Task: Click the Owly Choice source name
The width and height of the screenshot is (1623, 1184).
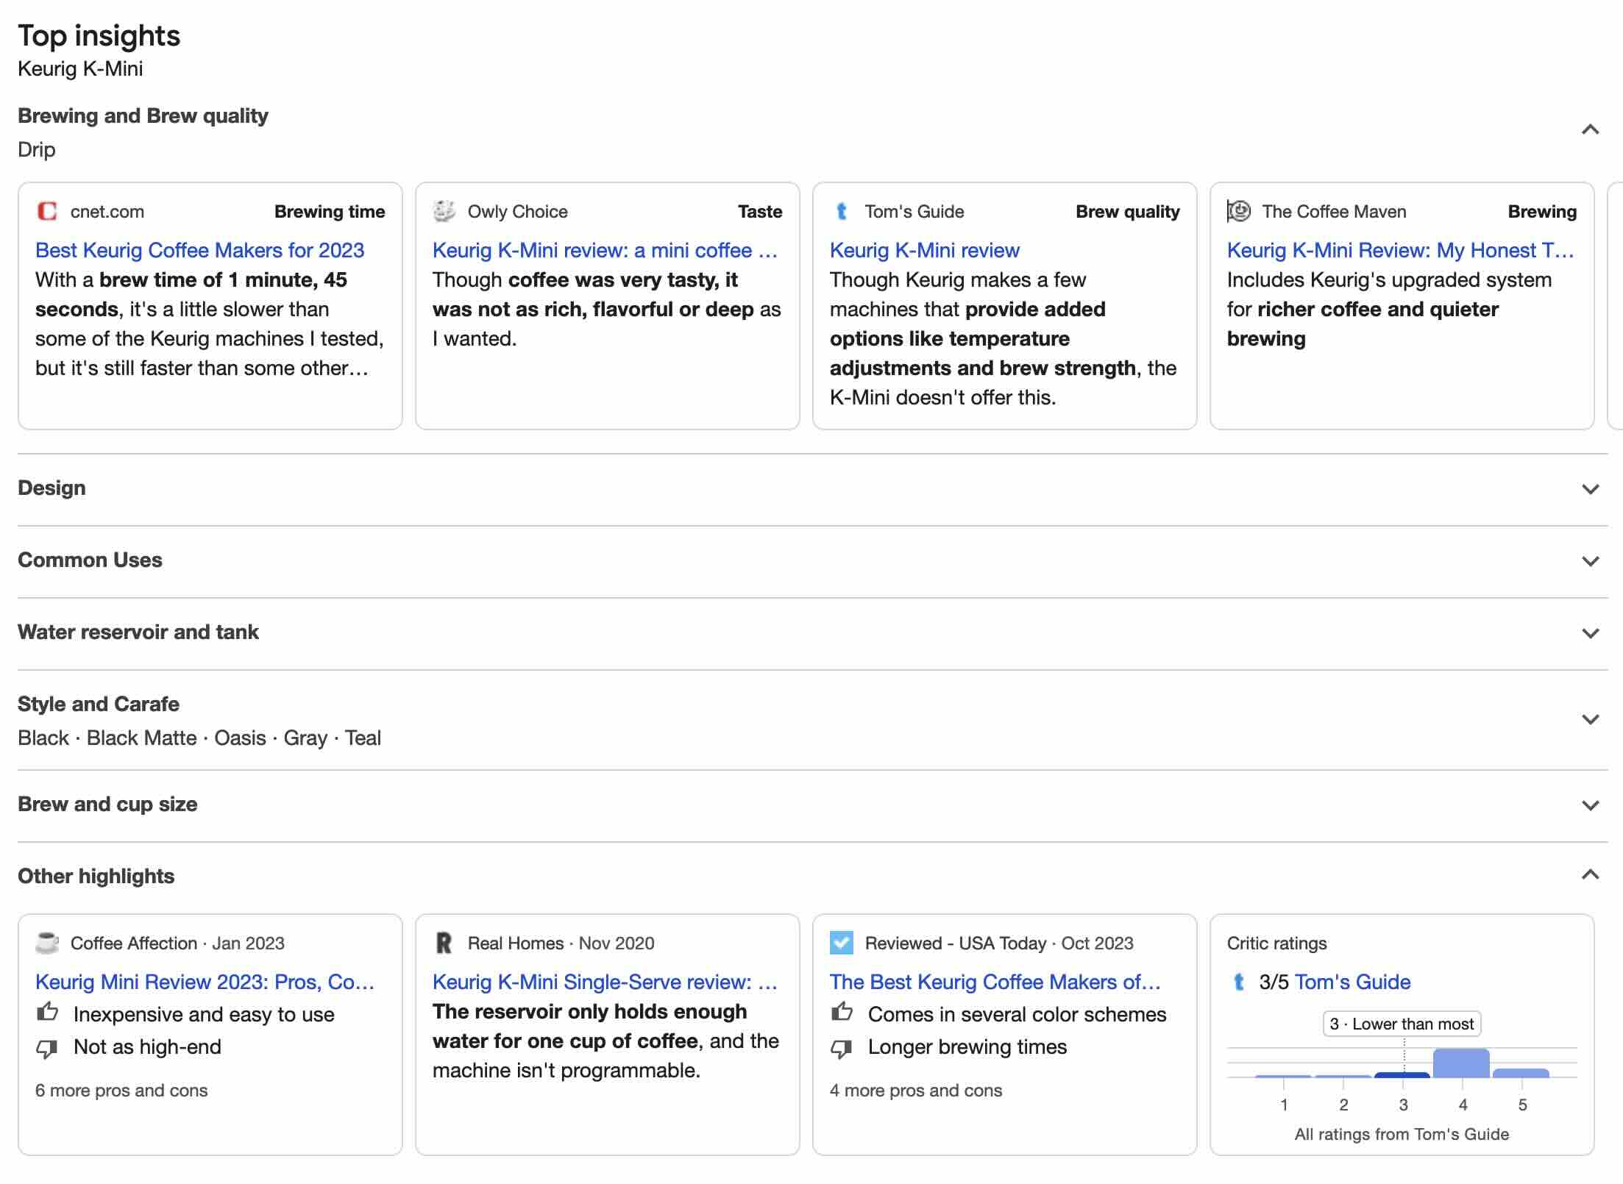Action: tap(518, 211)
